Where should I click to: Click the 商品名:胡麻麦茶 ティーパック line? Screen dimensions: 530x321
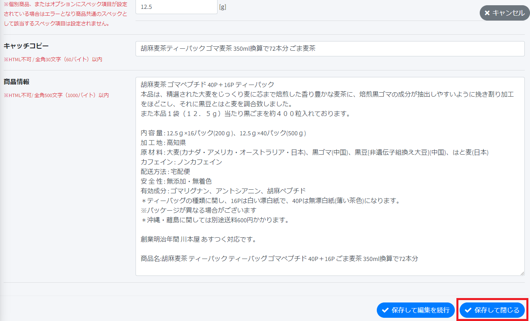click(x=279, y=259)
